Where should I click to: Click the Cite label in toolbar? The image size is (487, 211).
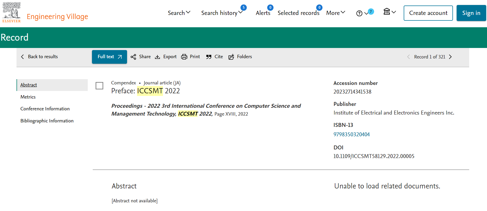coord(219,57)
